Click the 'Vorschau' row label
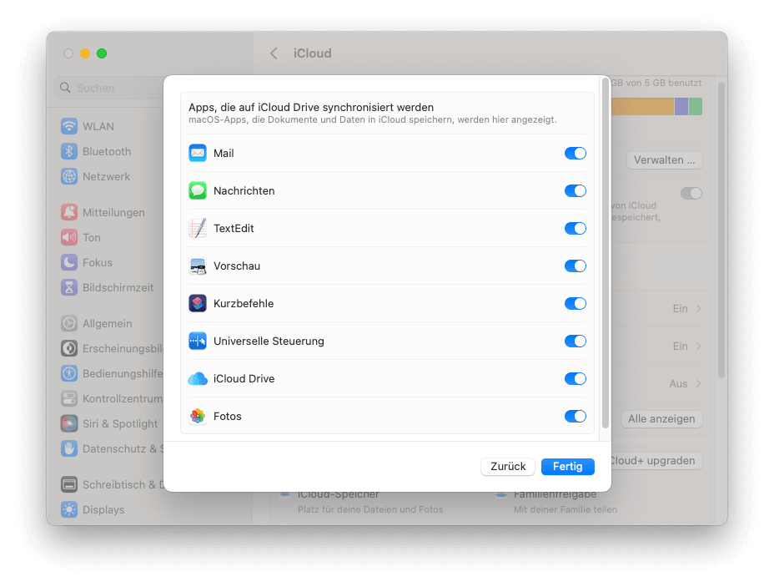Image resolution: width=774 pixels, height=587 pixels. point(236,266)
